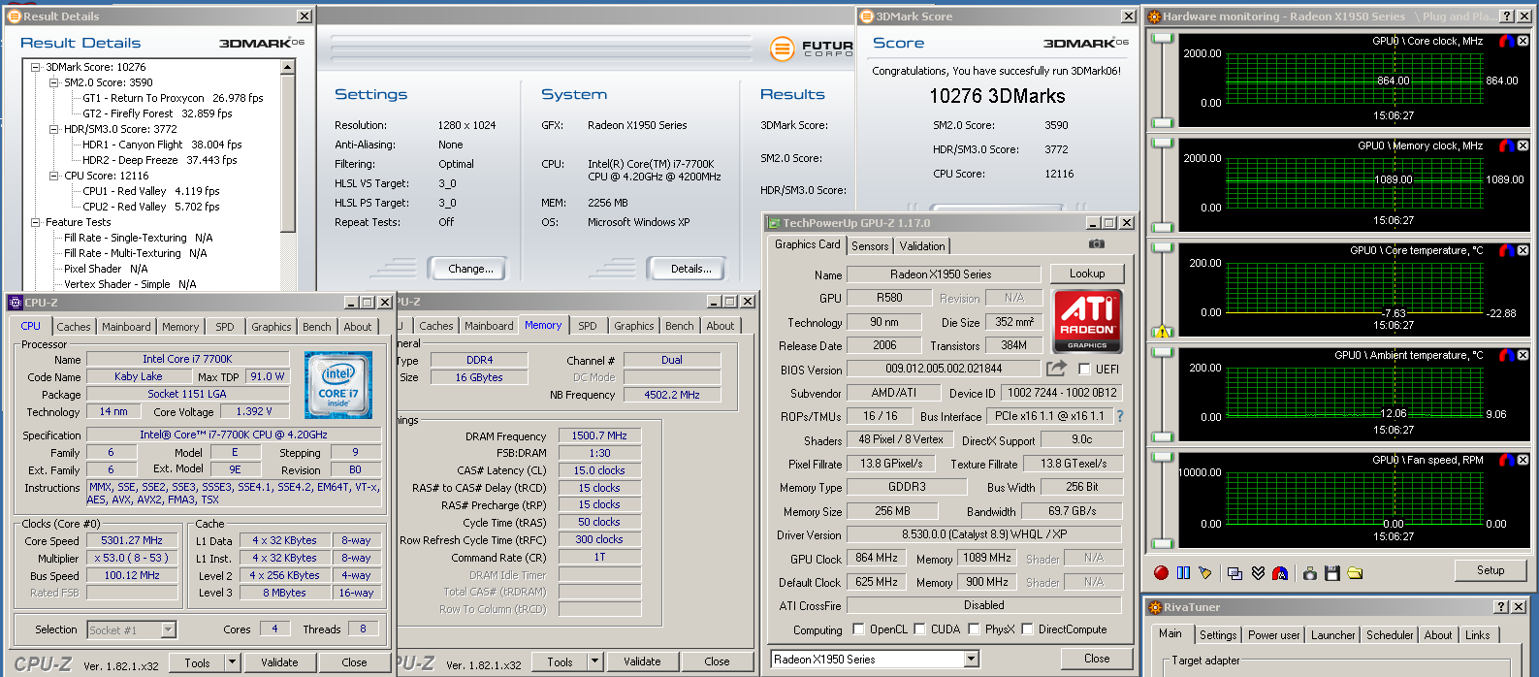
Task: Open the Graphics tab in front CPU-Z window
Action: pos(271,327)
